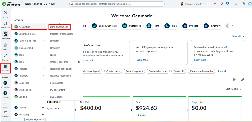This screenshot has height=122, width=252.
Task: Click the Create plus icon in sidebar
Action: (x=5, y=13)
